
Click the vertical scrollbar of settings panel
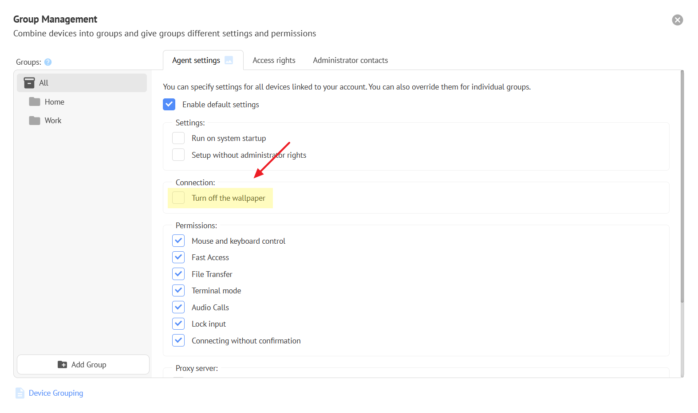682,186
